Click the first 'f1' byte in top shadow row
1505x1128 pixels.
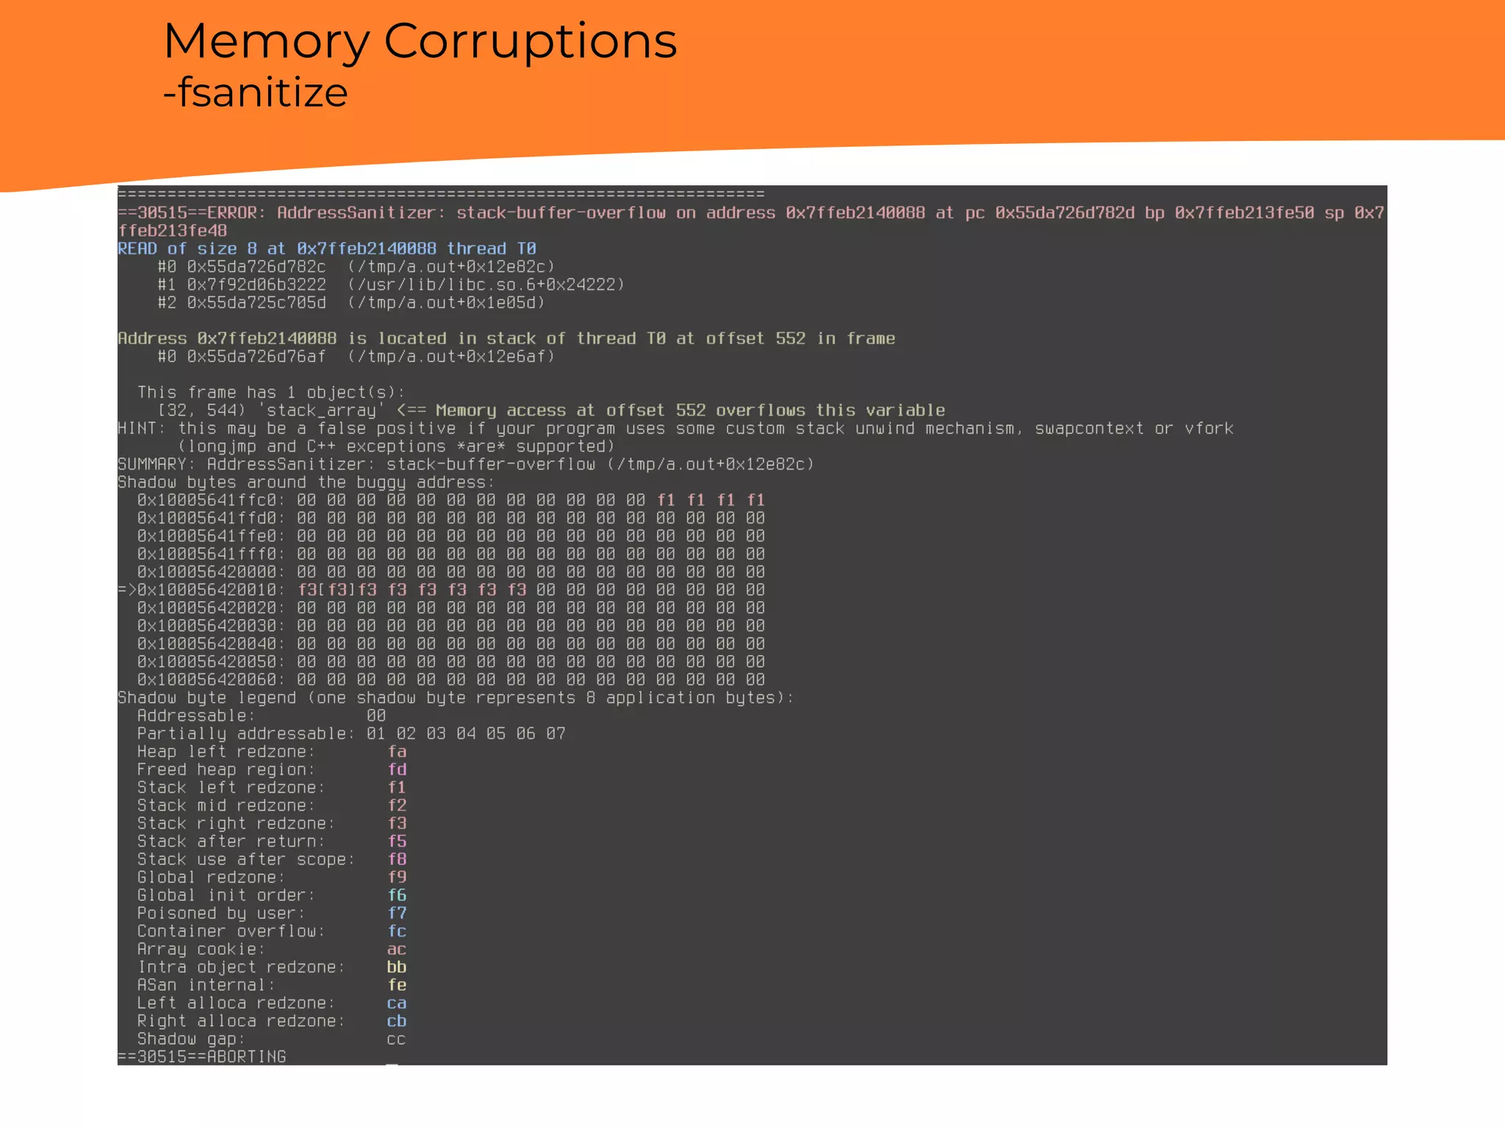pyautogui.click(x=666, y=500)
